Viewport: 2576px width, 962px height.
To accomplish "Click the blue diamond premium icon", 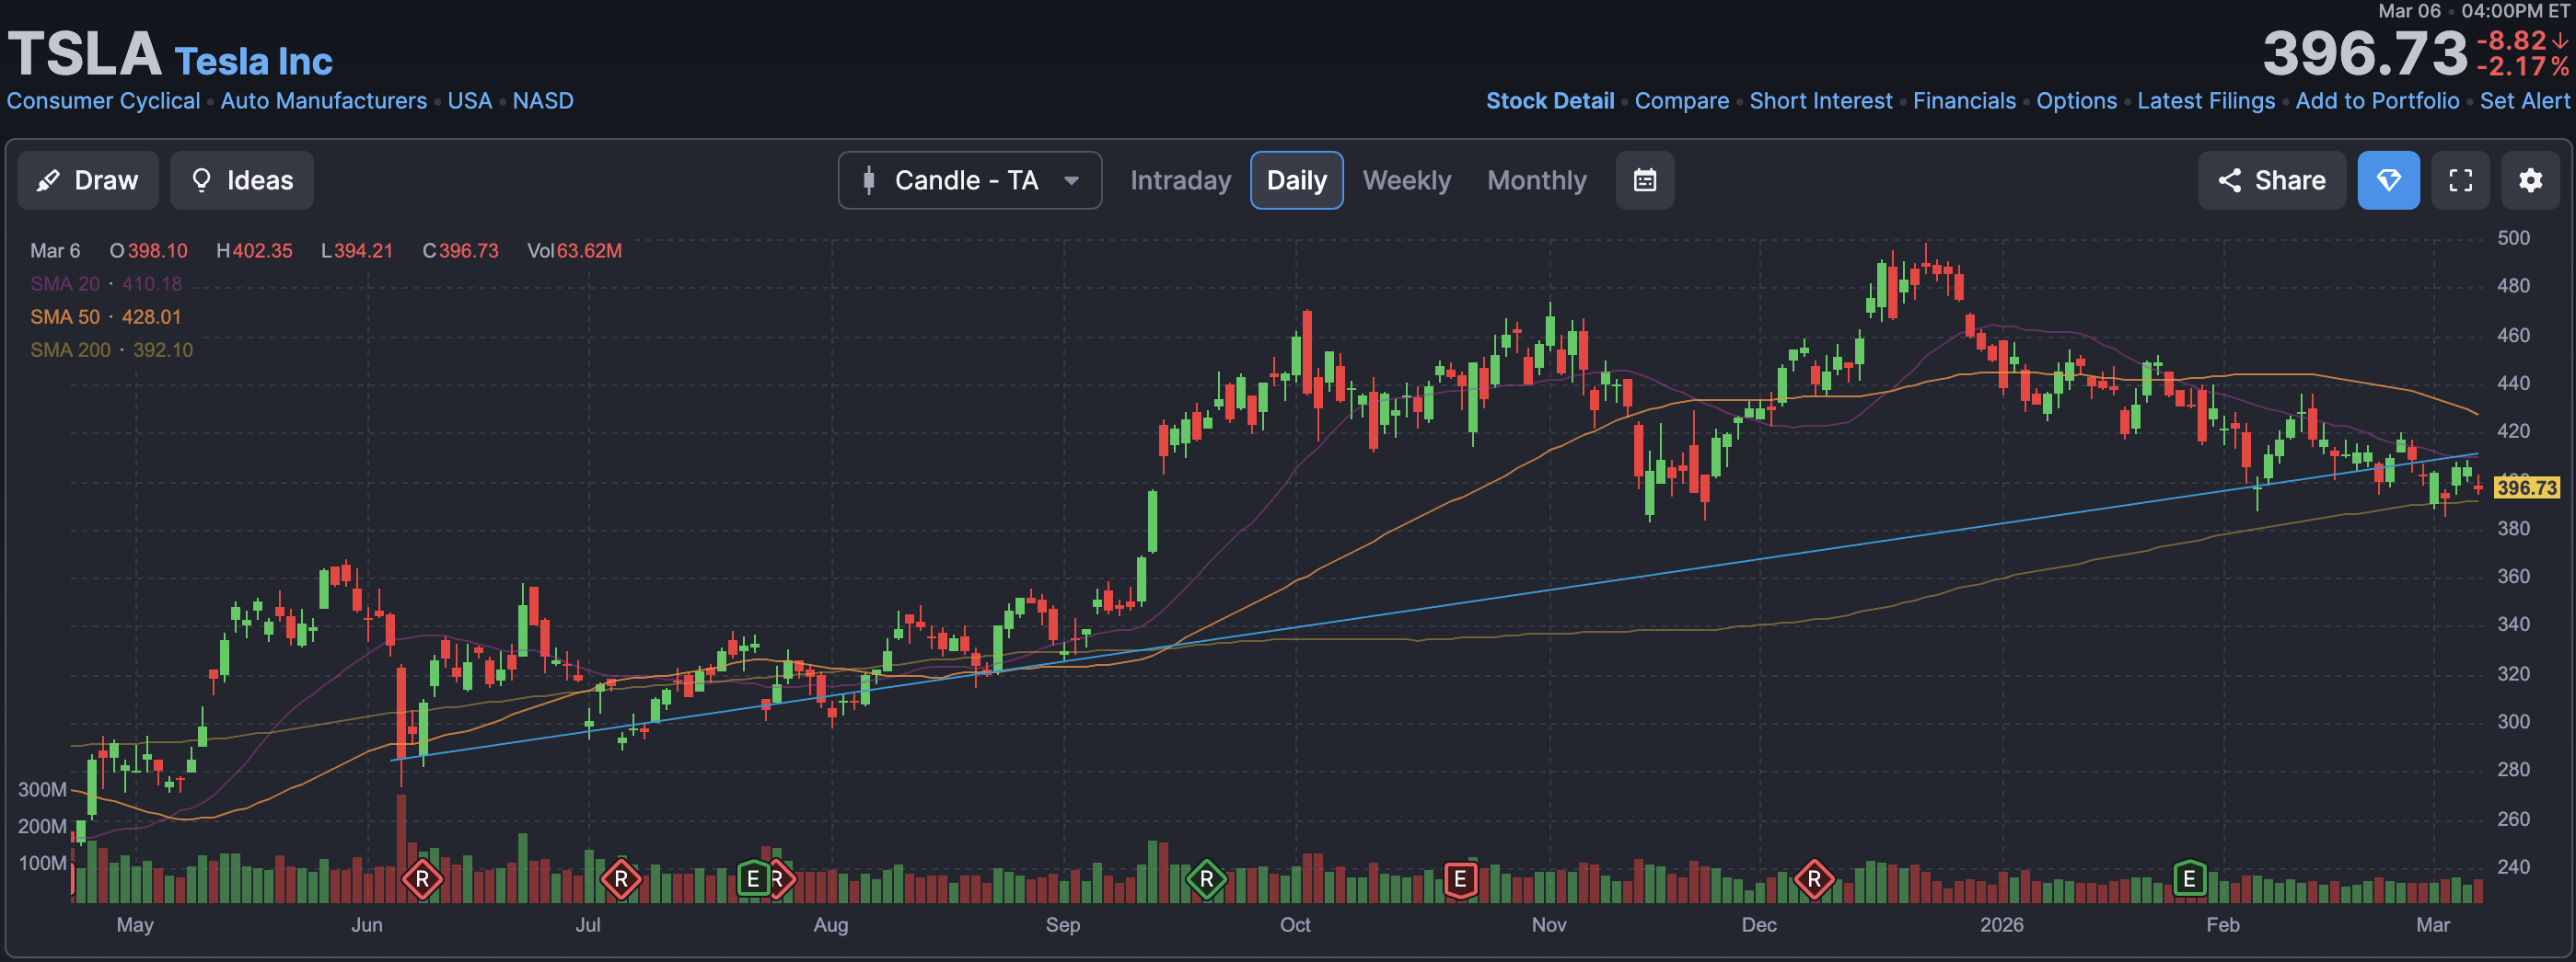I will point(2388,180).
